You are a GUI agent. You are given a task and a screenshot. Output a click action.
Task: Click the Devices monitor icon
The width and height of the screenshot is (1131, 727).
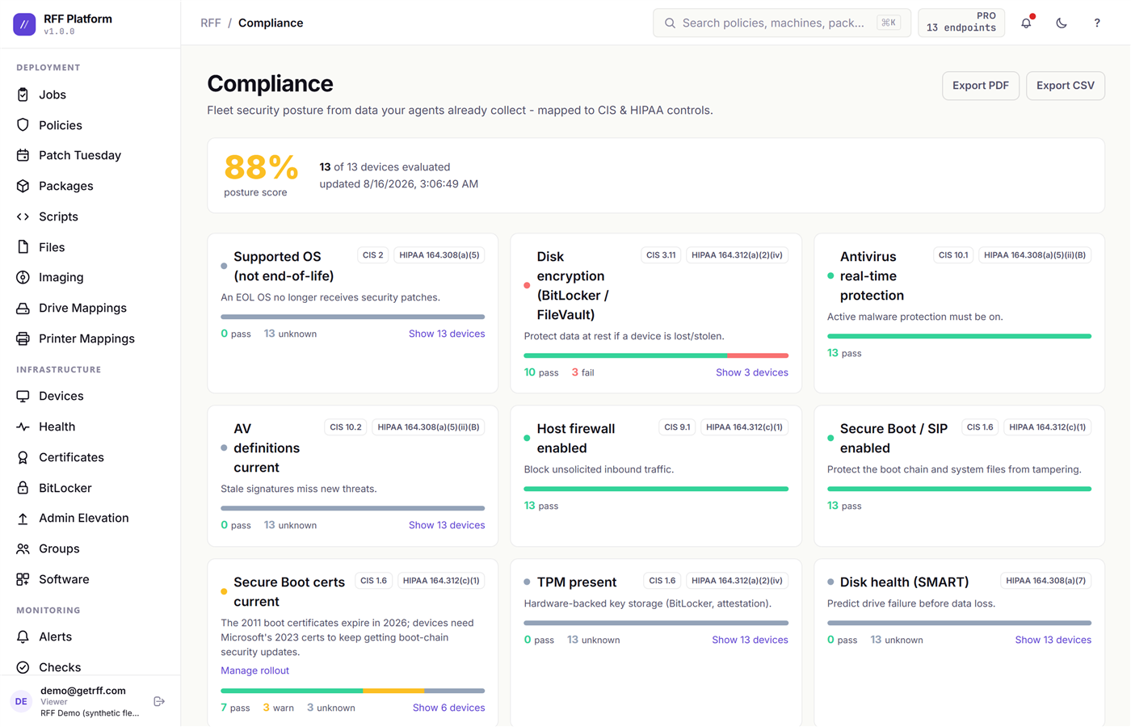pyautogui.click(x=23, y=396)
